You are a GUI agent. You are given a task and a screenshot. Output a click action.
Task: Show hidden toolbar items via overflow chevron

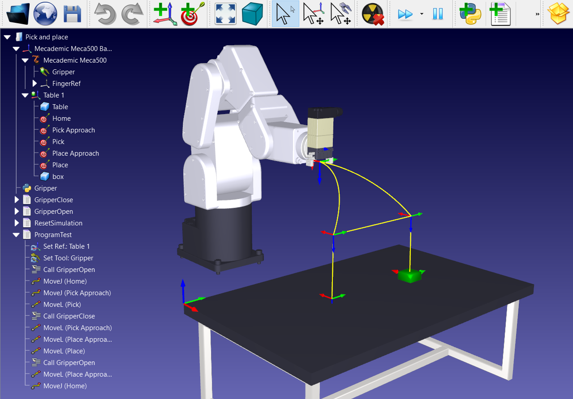[x=537, y=14]
